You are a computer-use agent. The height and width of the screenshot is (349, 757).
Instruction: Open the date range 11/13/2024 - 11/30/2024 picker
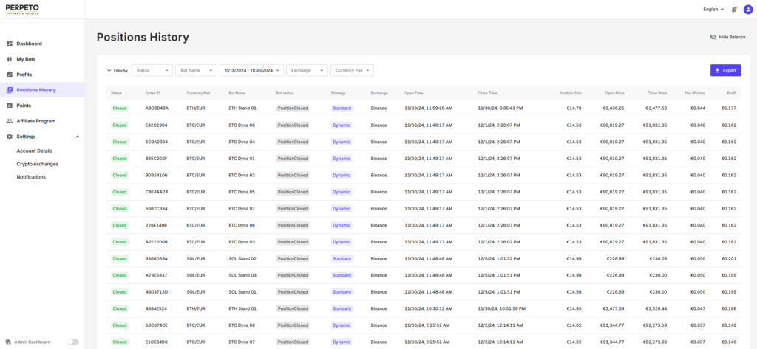coord(251,70)
